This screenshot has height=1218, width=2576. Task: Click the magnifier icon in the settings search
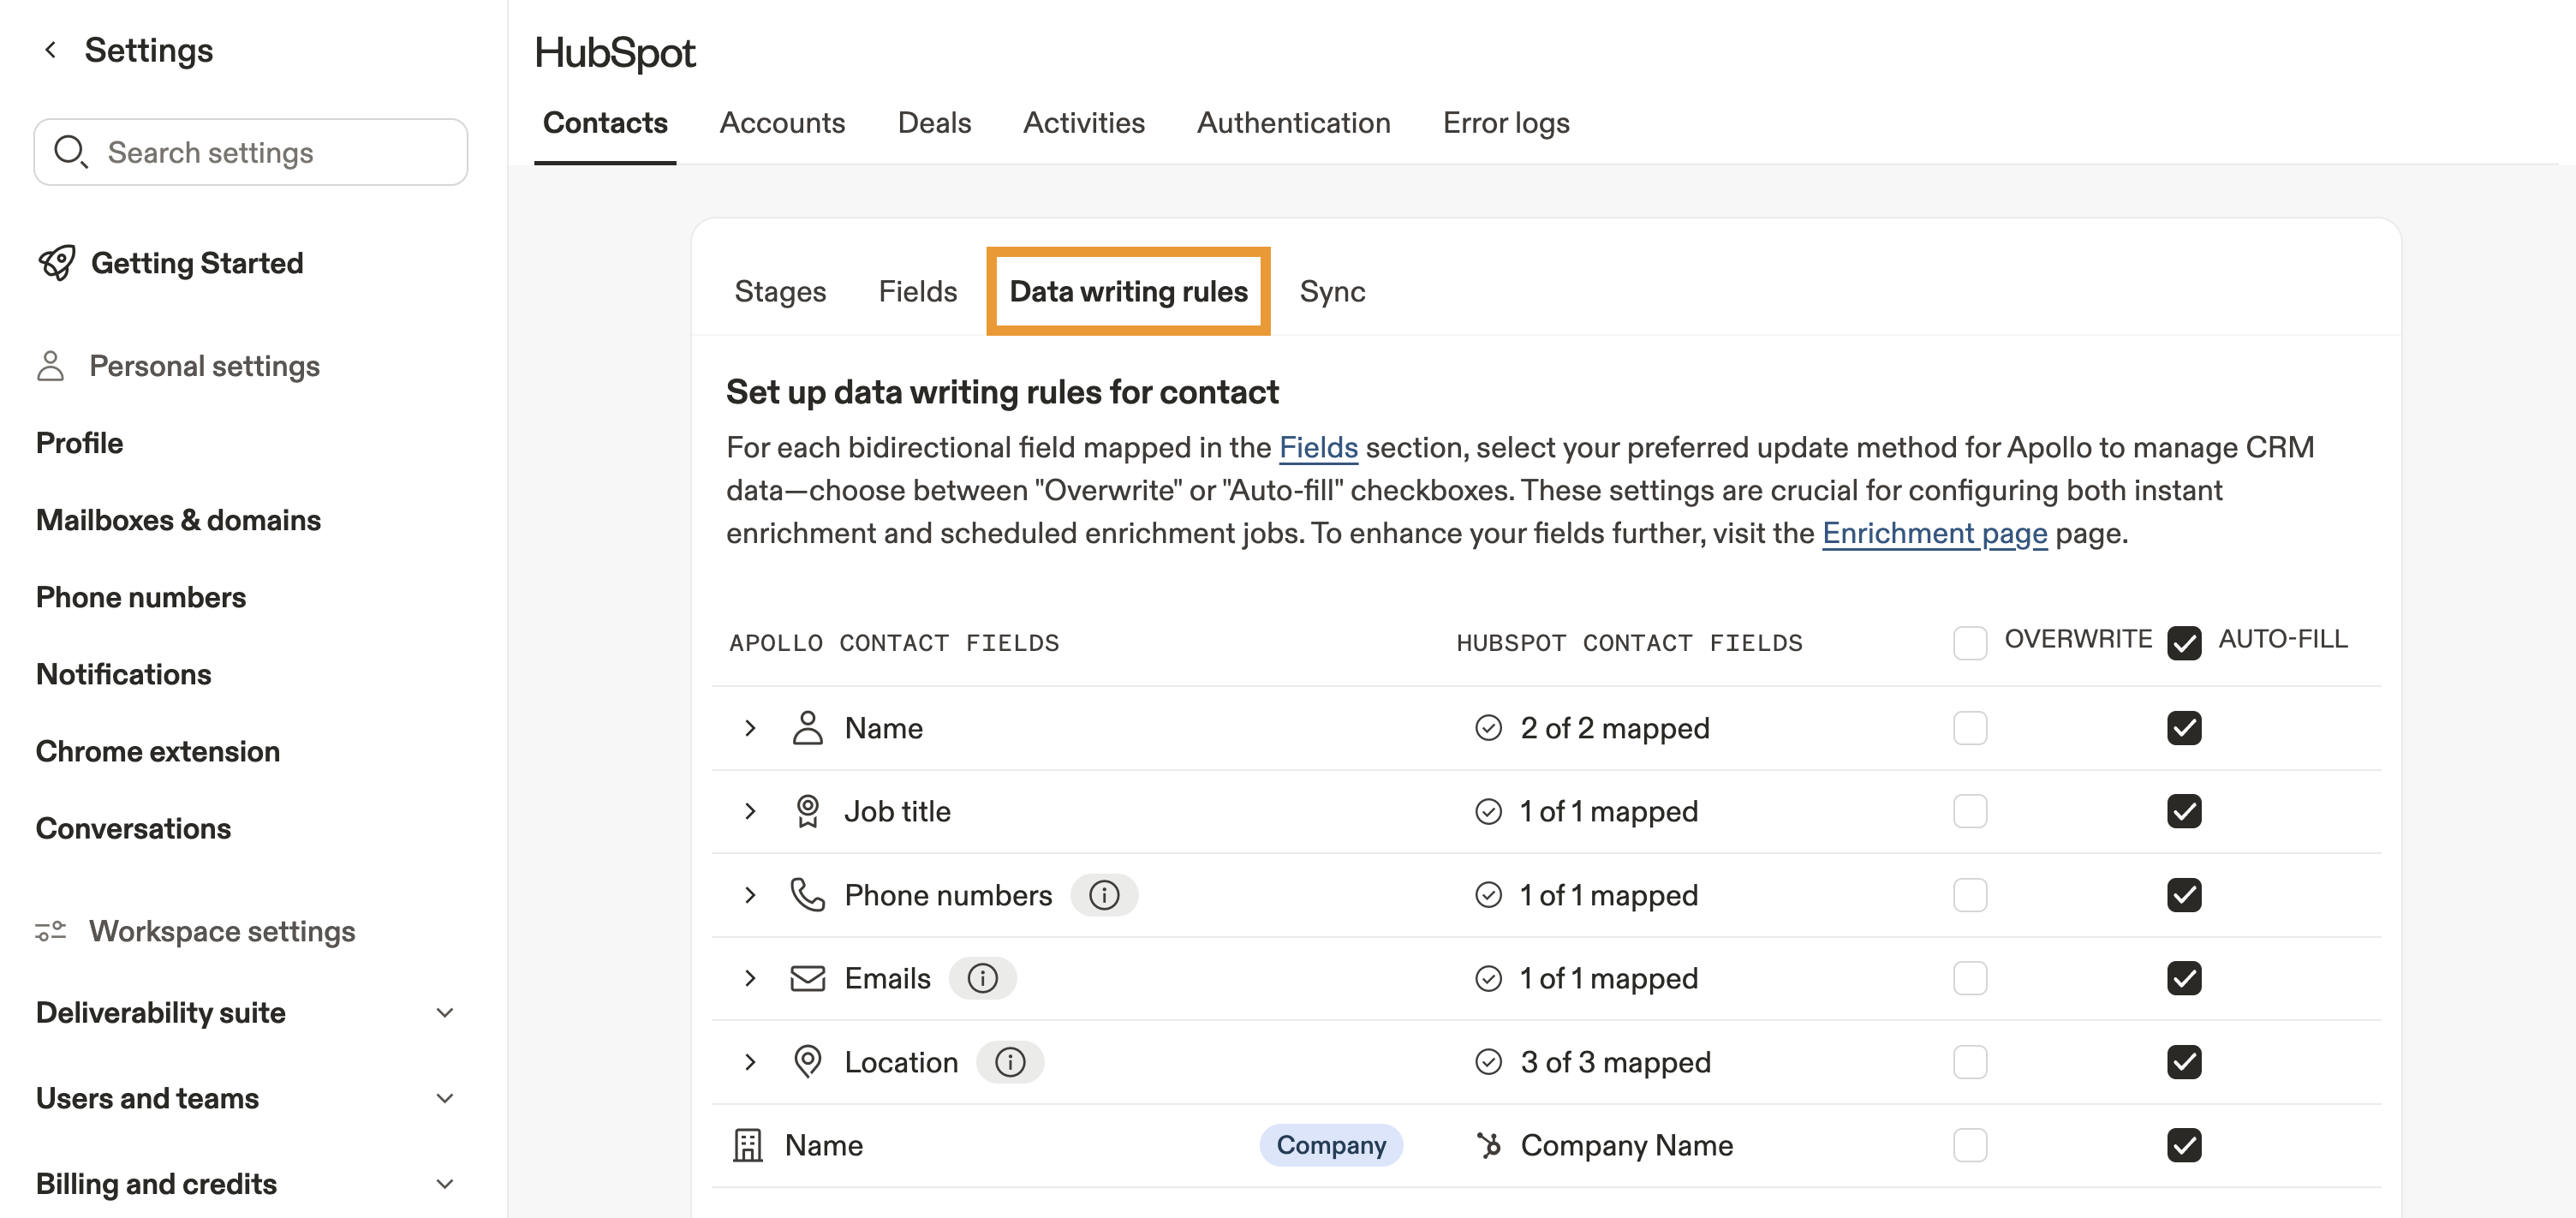(x=70, y=152)
